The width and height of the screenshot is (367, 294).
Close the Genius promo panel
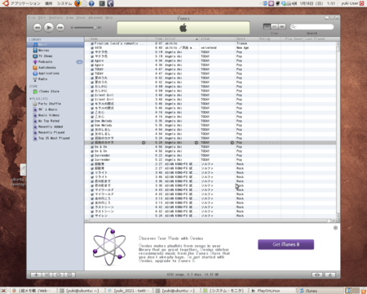[x=335, y=228]
